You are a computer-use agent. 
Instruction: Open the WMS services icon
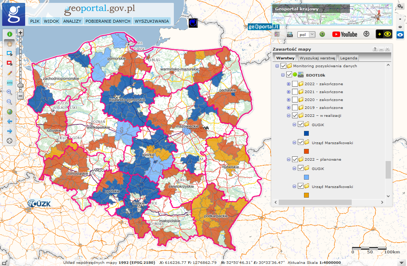pyautogui.click(x=290, y=35)
